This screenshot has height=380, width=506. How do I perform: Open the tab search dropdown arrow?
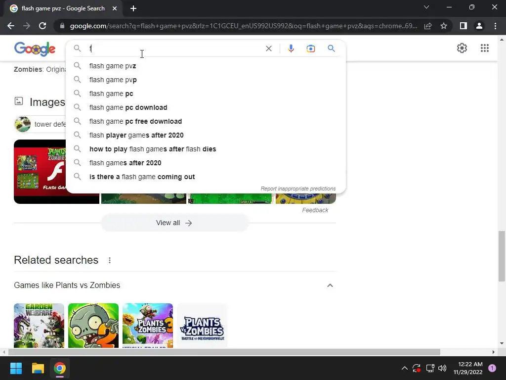(426, 7)
